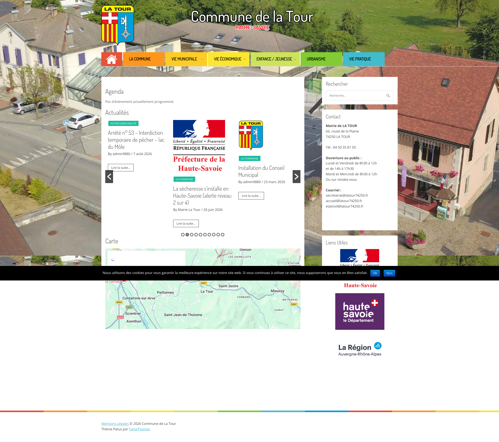This screenshot has height=442, width=499.
Task: Select the first carousel pagination dot
Action: [x=183, y=235]
